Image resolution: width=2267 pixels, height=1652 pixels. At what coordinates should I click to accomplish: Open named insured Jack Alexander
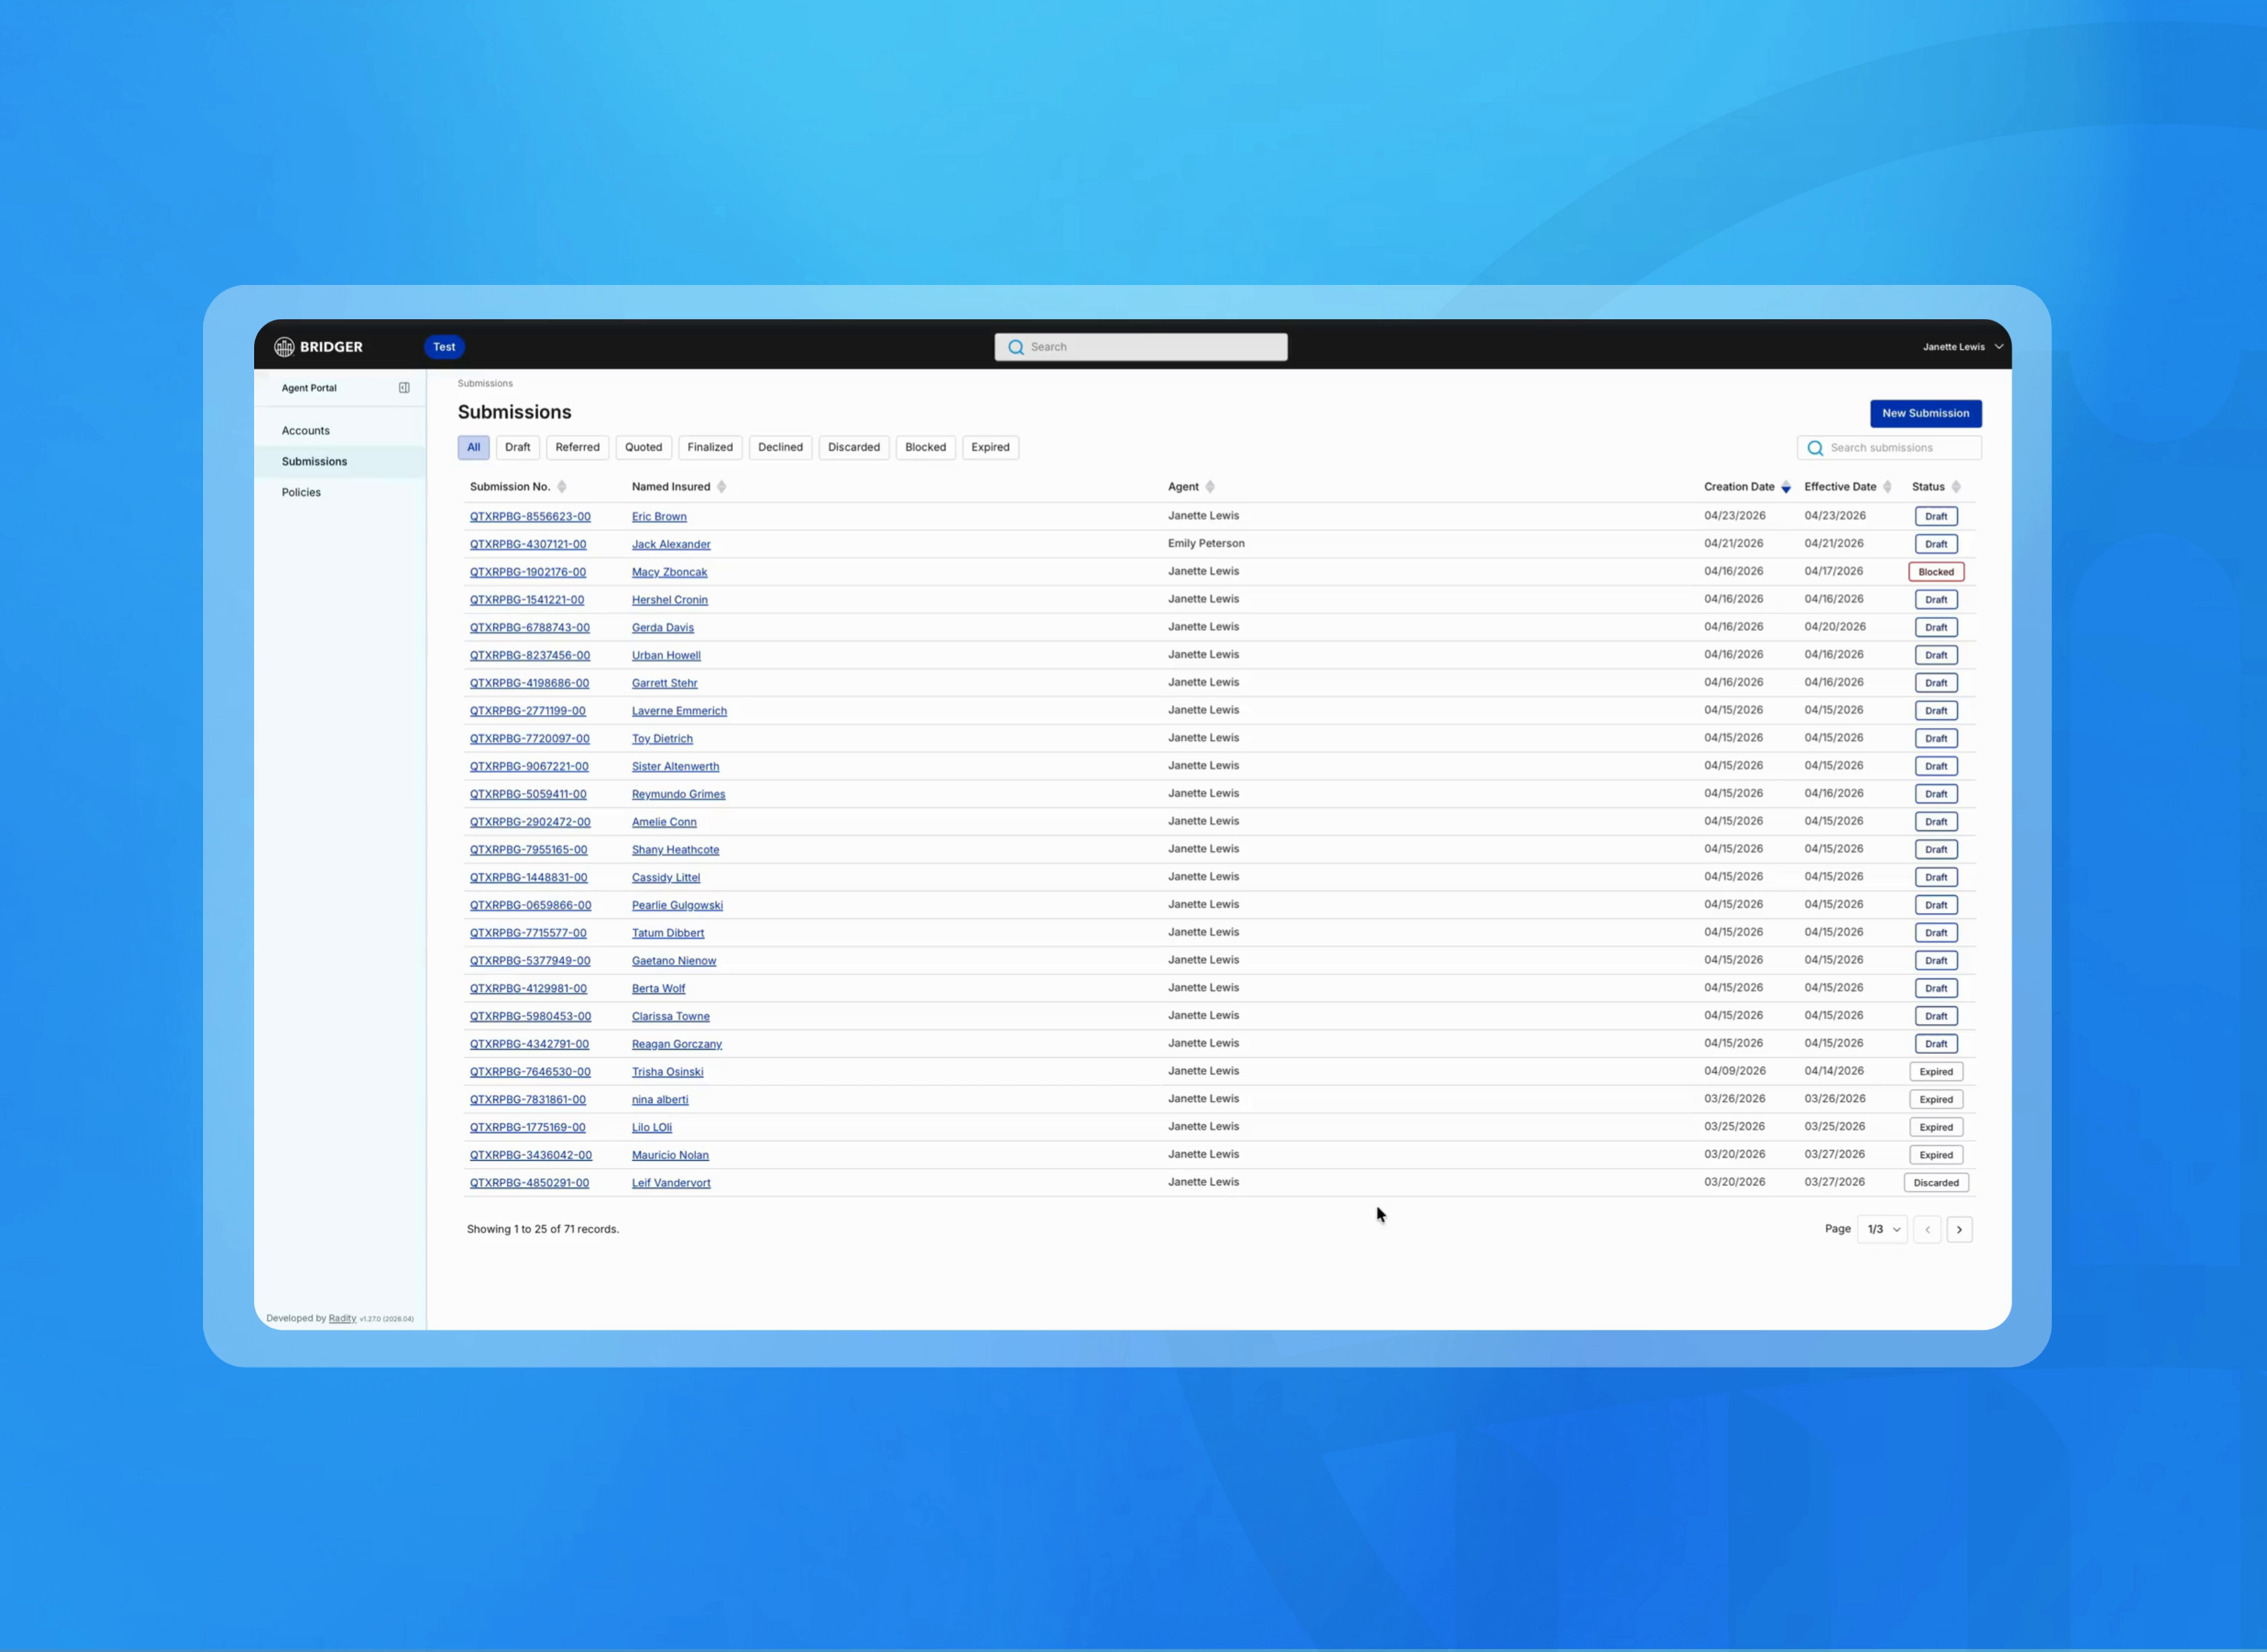pos(672,545)
